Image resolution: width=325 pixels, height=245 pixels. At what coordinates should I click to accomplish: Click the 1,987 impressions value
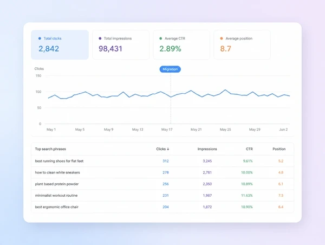tap(207, 196)
